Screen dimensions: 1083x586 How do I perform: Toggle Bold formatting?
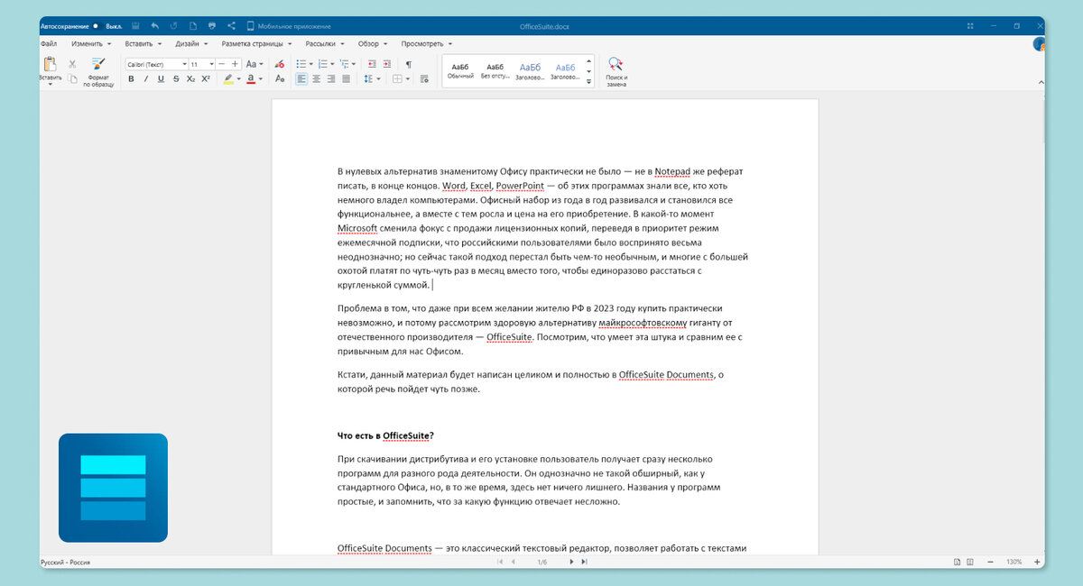pos(131,78)
